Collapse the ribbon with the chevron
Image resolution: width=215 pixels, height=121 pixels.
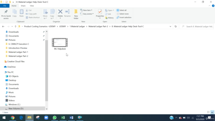tap(210, 6)
